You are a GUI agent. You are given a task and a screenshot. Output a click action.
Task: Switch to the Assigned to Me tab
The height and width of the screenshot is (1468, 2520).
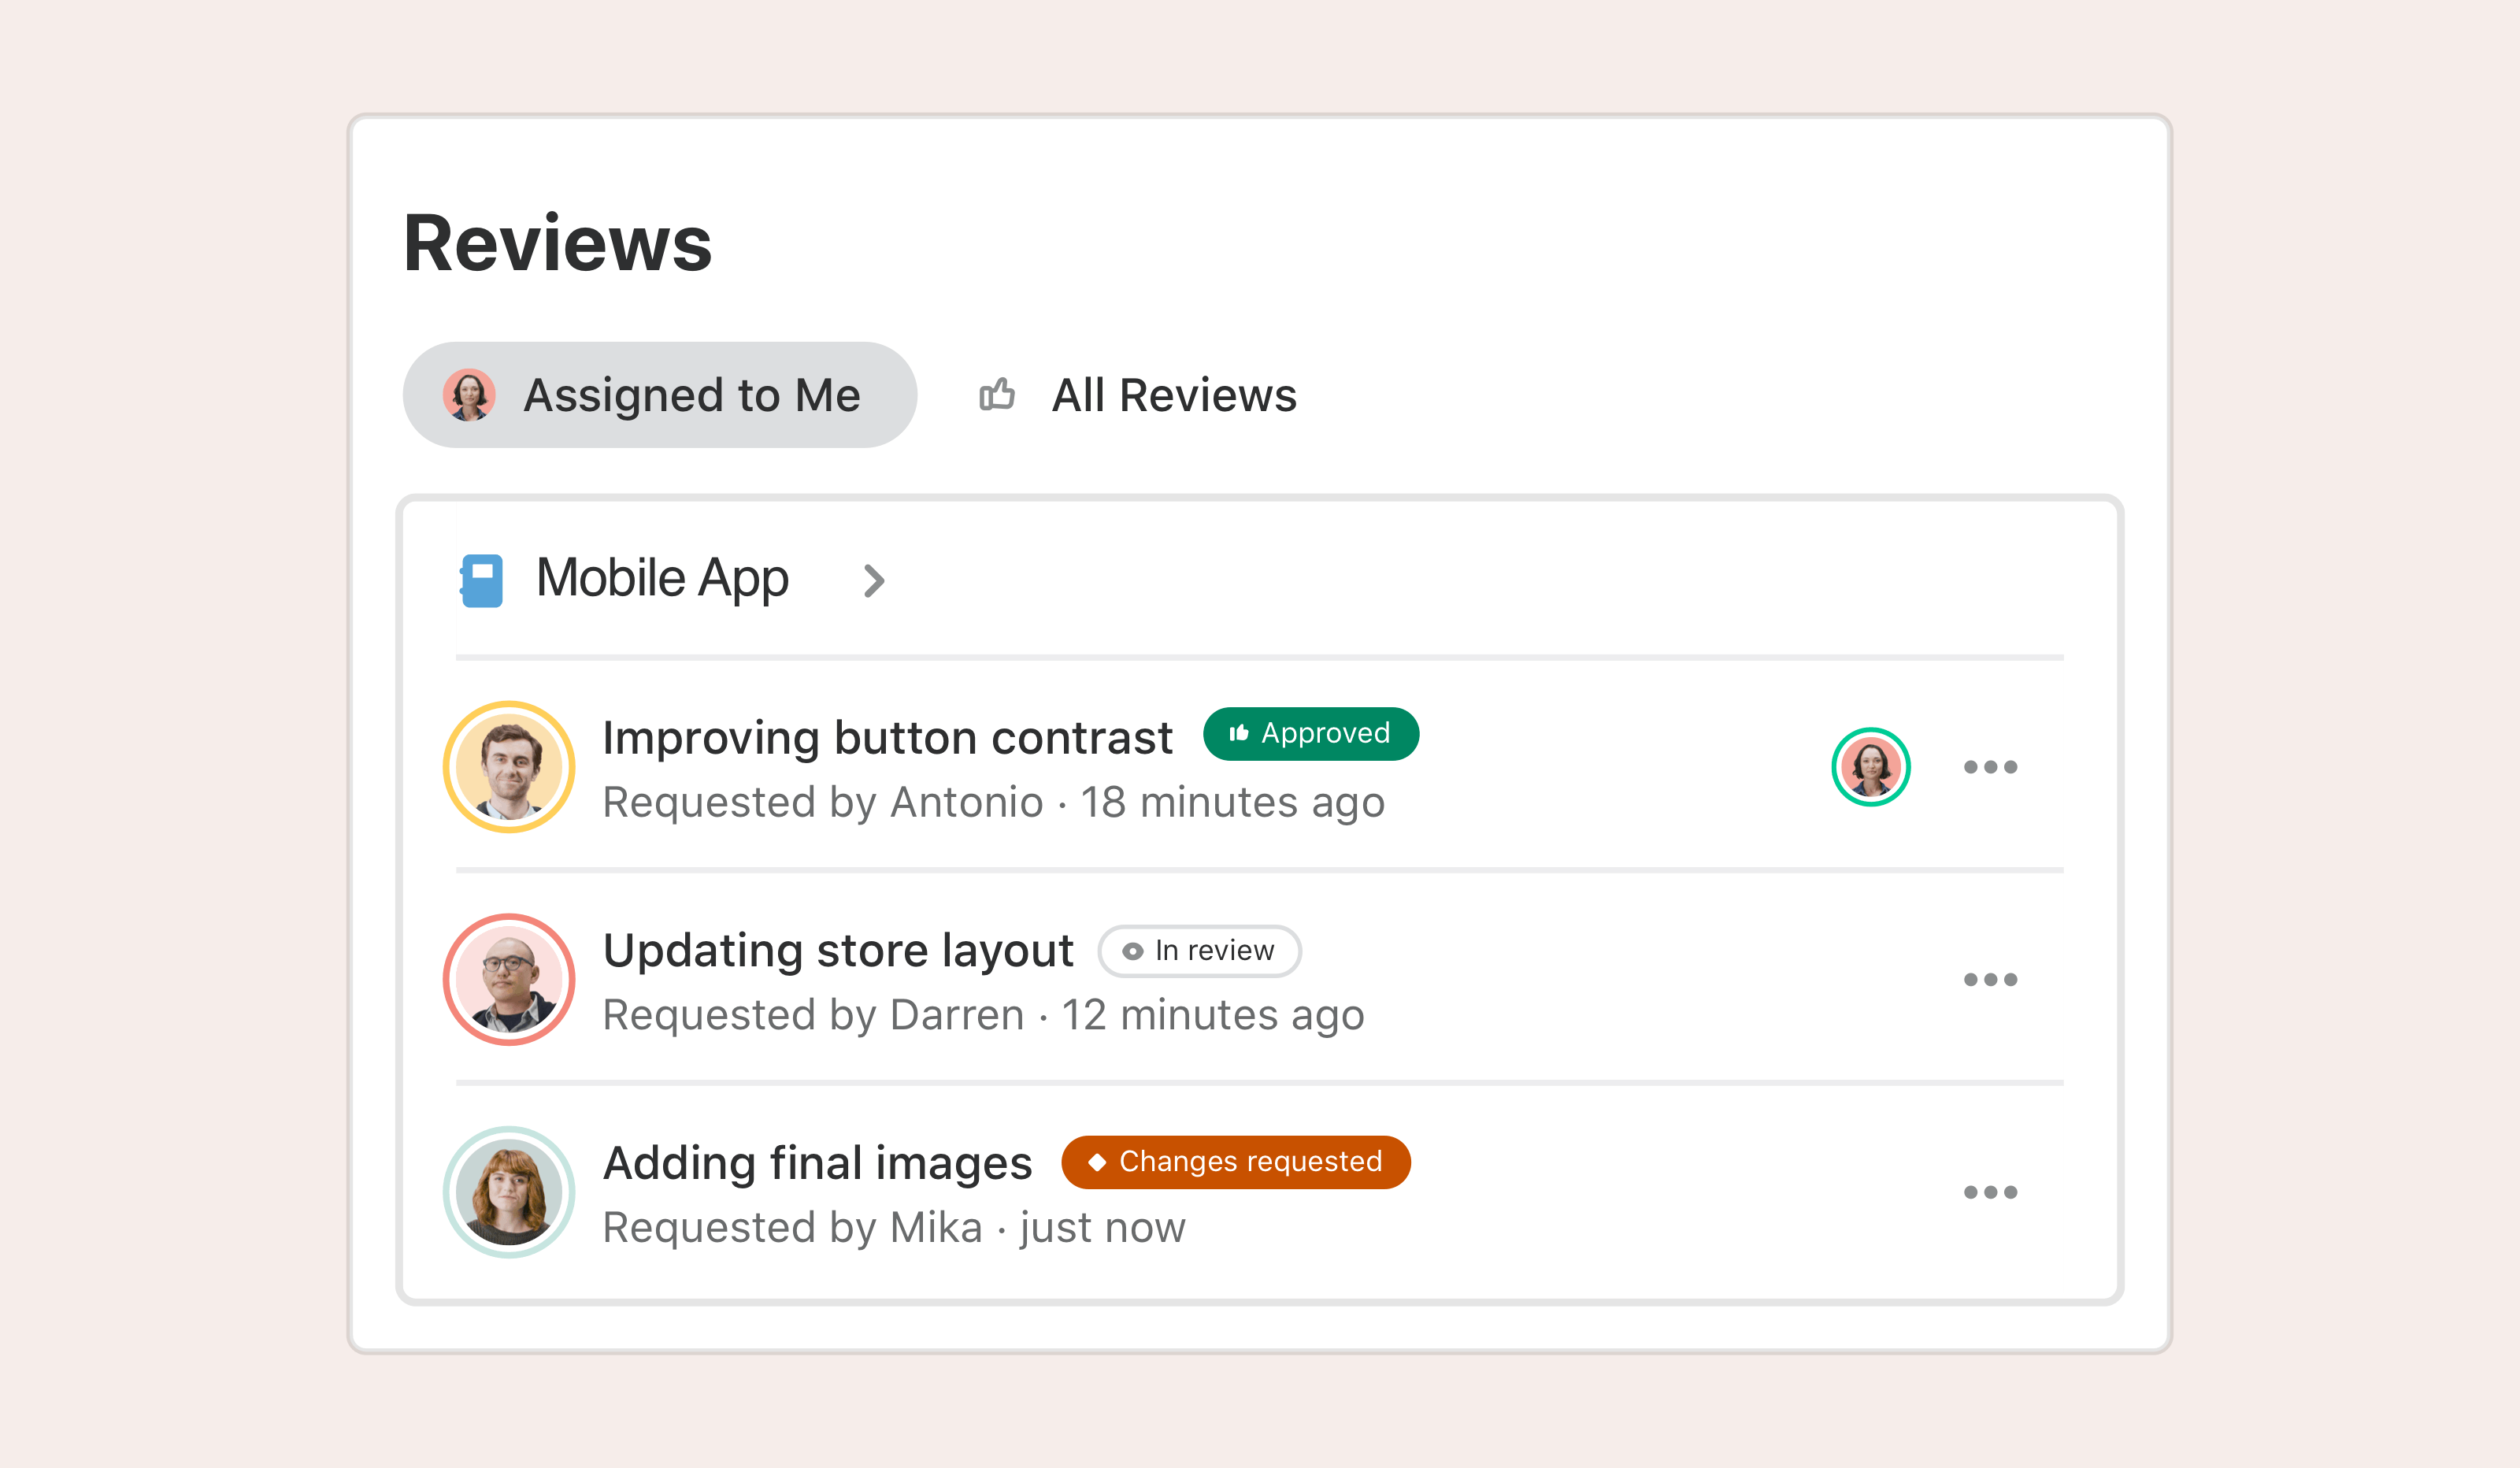tap(662, 391)
